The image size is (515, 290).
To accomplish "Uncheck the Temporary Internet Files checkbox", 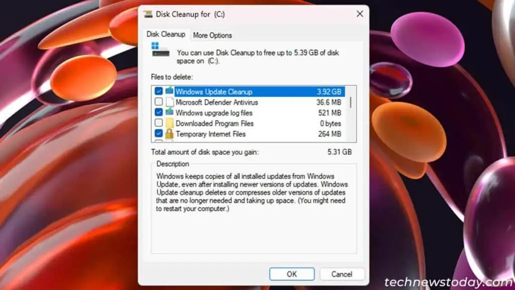I will (158, 133).
